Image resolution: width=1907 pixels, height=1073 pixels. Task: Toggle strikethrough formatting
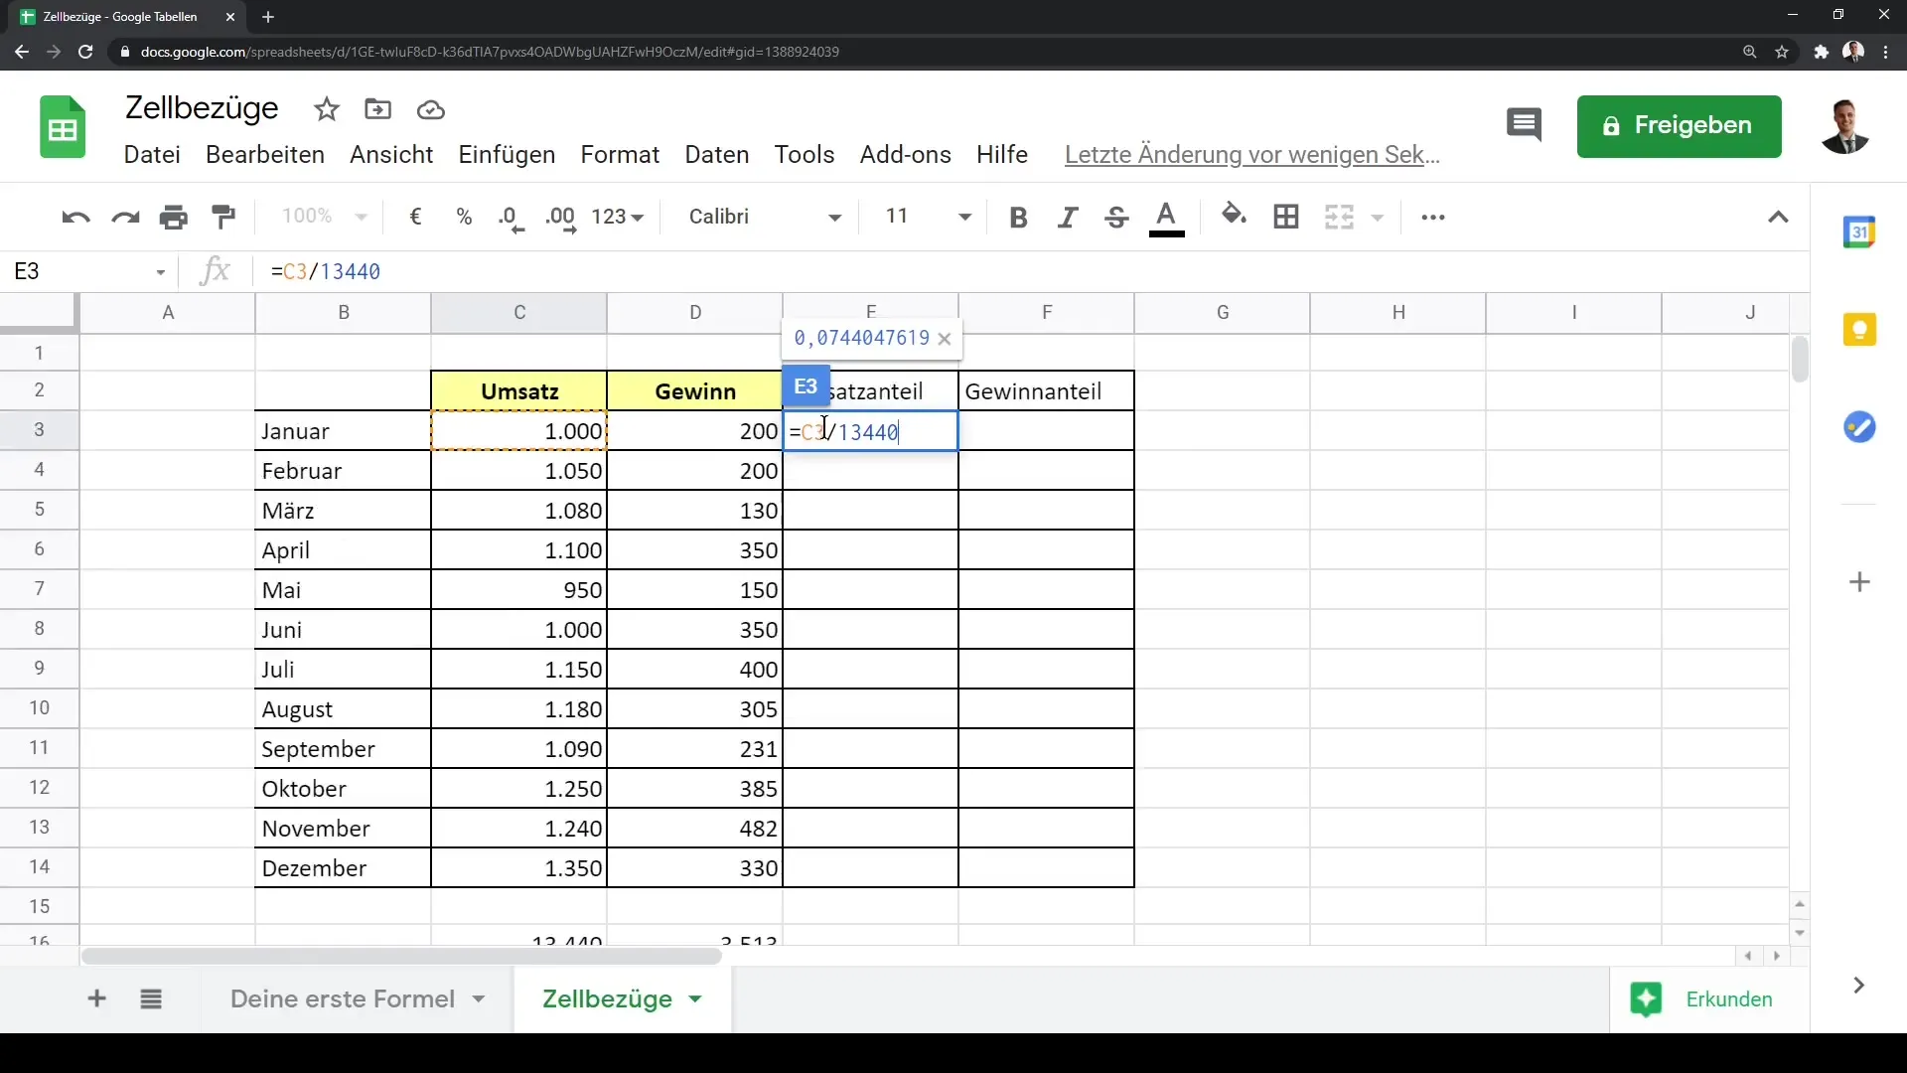[1116, 217]
